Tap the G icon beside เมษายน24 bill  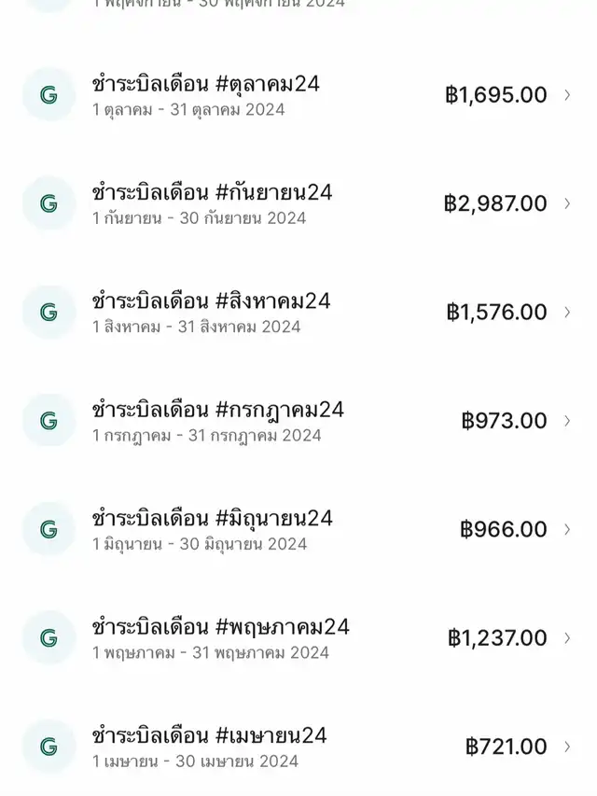point(49,747)
